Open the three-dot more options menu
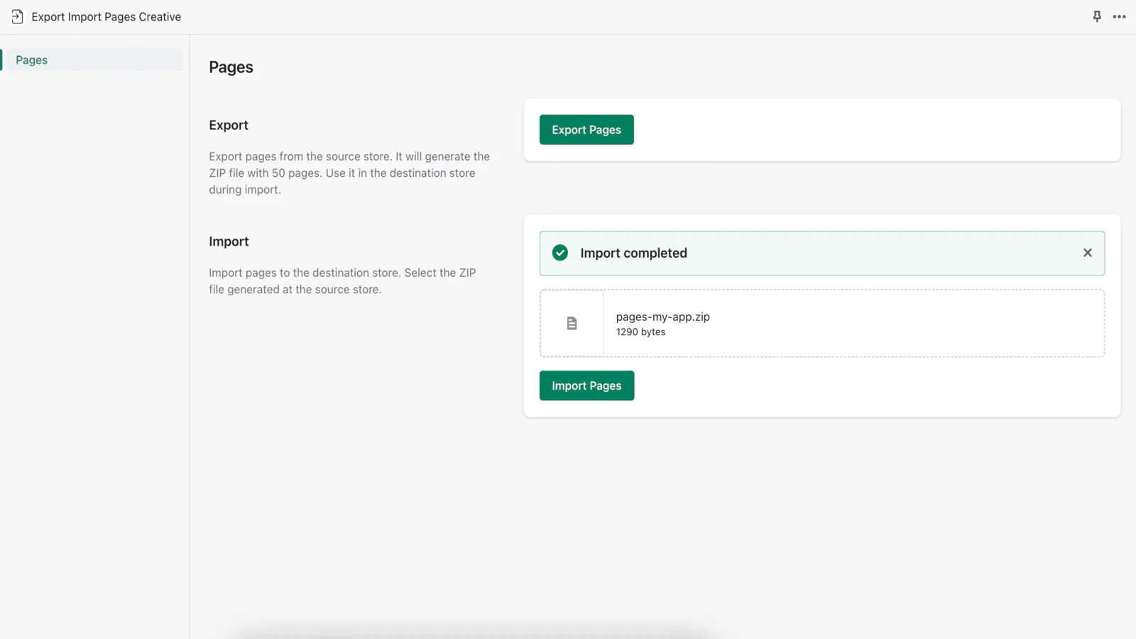Viewport: 1136px width, 639px height. (x=1120, y=16)
